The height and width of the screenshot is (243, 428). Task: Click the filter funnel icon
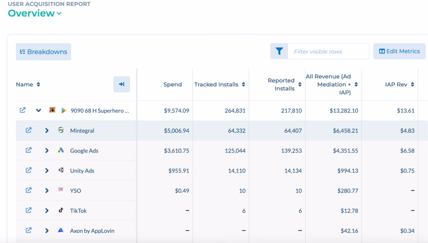279,51
